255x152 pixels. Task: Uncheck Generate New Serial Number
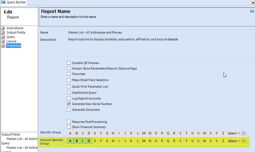click(69, 104)
